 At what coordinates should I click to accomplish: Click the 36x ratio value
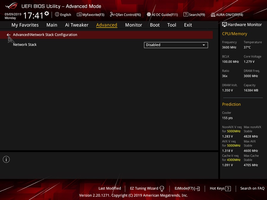point(225,76)
